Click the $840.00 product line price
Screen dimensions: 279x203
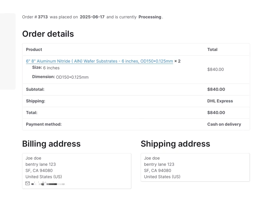pyautogui.click(x=216, y=69)
